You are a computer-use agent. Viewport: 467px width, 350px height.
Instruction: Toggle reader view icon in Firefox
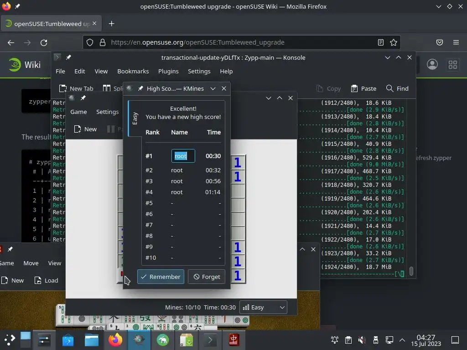pos(381,42)
